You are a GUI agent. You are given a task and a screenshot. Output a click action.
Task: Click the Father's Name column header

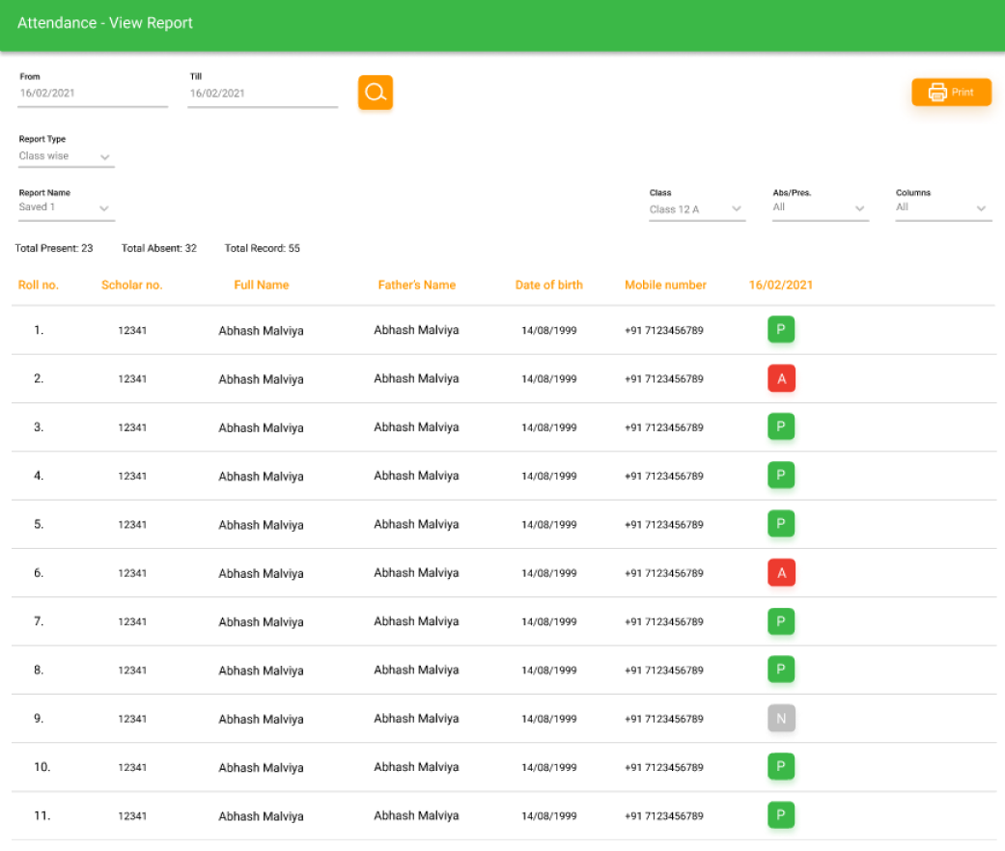pyautogui.click(x=417, y=285)
